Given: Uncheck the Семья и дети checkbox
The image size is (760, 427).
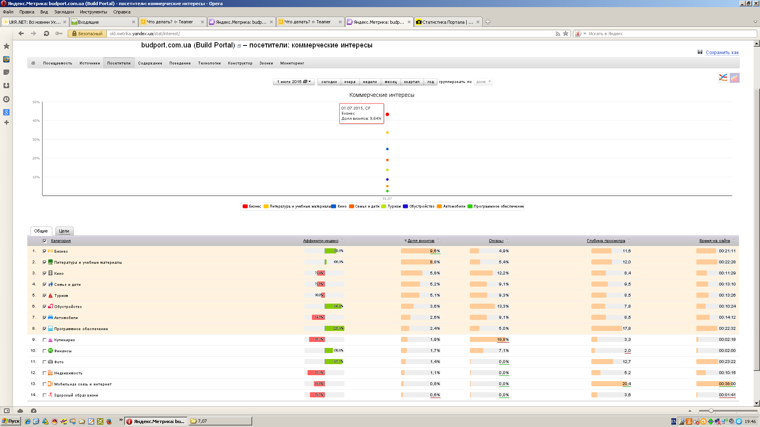Looking at the screenshot, I should pyautogui.click(x=44, y=285).
